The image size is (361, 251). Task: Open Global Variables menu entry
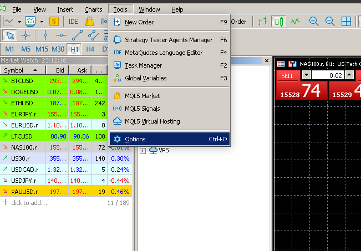pyautogui.click(x=170, y=78)
